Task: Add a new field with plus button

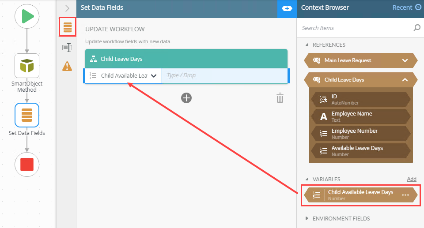Action: (x=186, y=98)
